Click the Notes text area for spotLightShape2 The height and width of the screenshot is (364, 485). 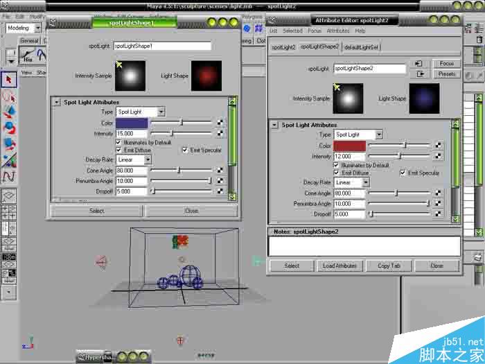tap(364, 246)
